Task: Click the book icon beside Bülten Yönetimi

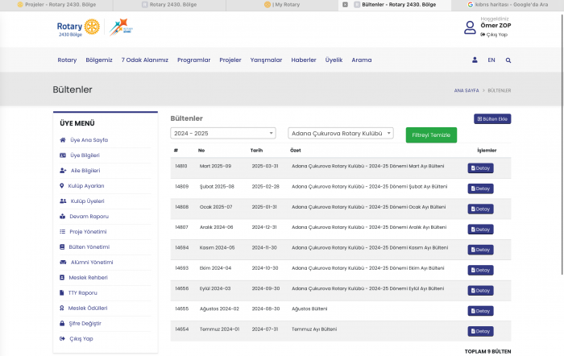Action: point(62,247)
